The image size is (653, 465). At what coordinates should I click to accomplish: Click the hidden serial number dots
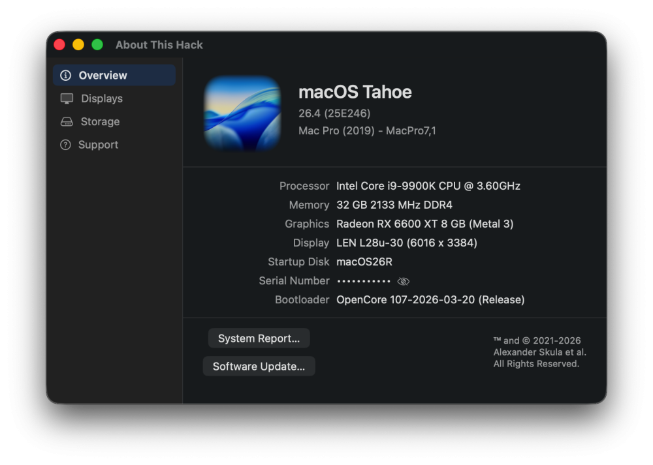(364, 281)
